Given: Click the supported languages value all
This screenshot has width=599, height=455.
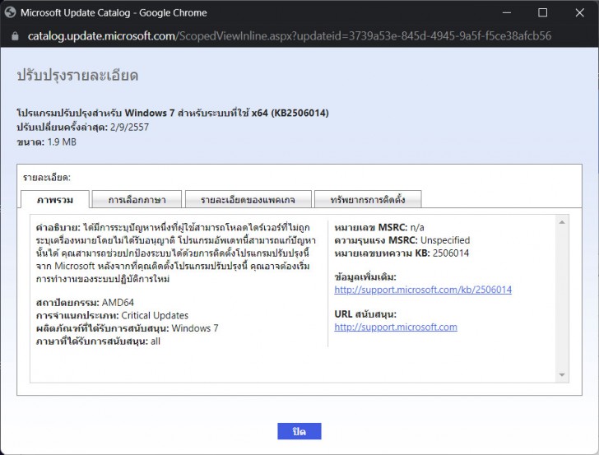Looking at the screenshot, I should click(x=156, y=341).
